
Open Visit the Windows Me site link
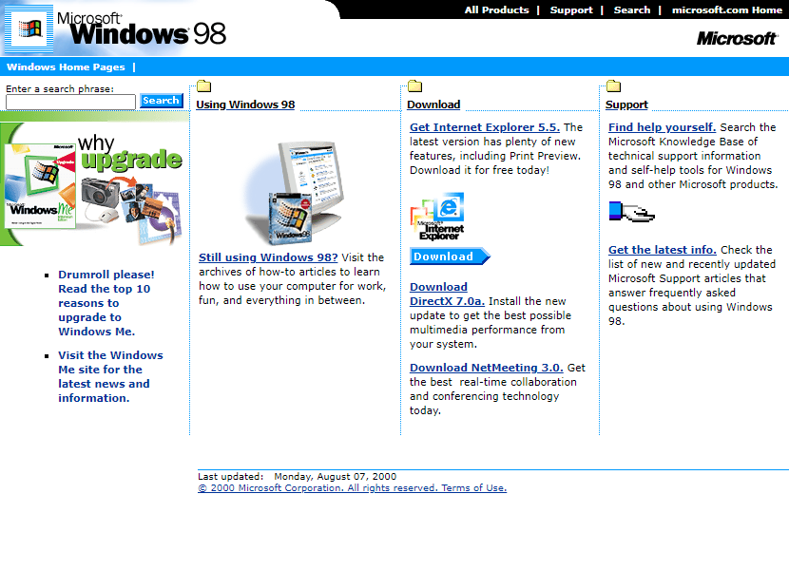coord(110,377)
